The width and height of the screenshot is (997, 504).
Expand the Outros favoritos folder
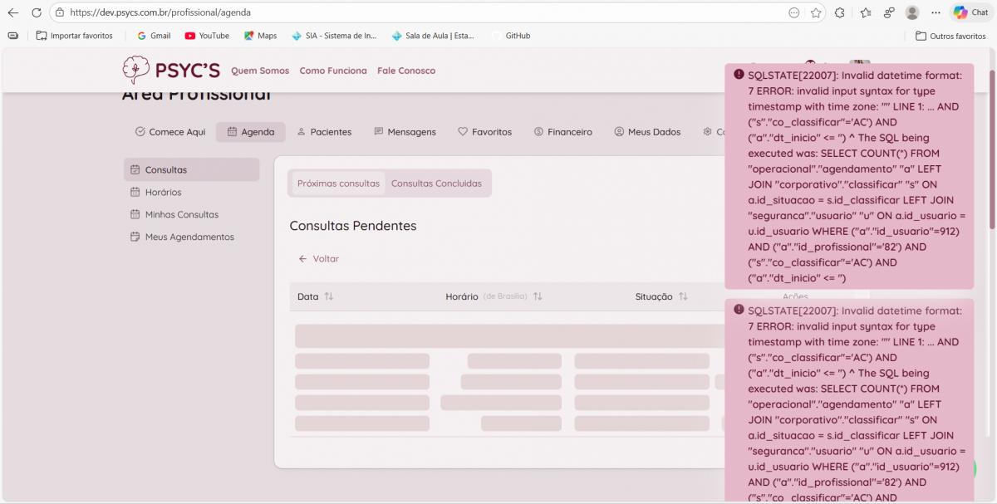coord(950,36)
